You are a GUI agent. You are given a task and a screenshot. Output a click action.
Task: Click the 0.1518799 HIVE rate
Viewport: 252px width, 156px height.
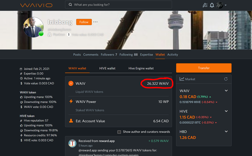click(x=190, y=102)
